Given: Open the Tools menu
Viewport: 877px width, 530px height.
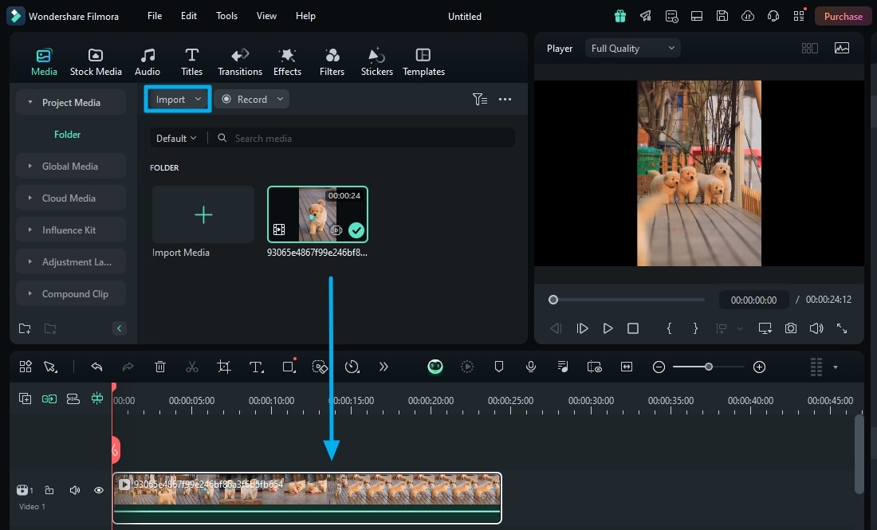Looking at the screenshot, I should (226, 16).
